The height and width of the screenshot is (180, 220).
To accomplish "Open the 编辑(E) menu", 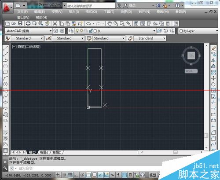I will (40, 11).
